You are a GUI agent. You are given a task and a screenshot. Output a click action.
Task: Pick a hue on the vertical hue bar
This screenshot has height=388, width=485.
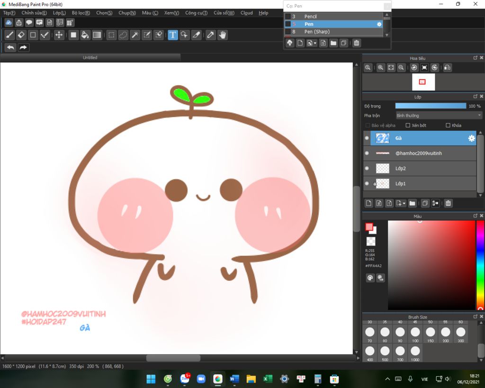pos(480,265)
